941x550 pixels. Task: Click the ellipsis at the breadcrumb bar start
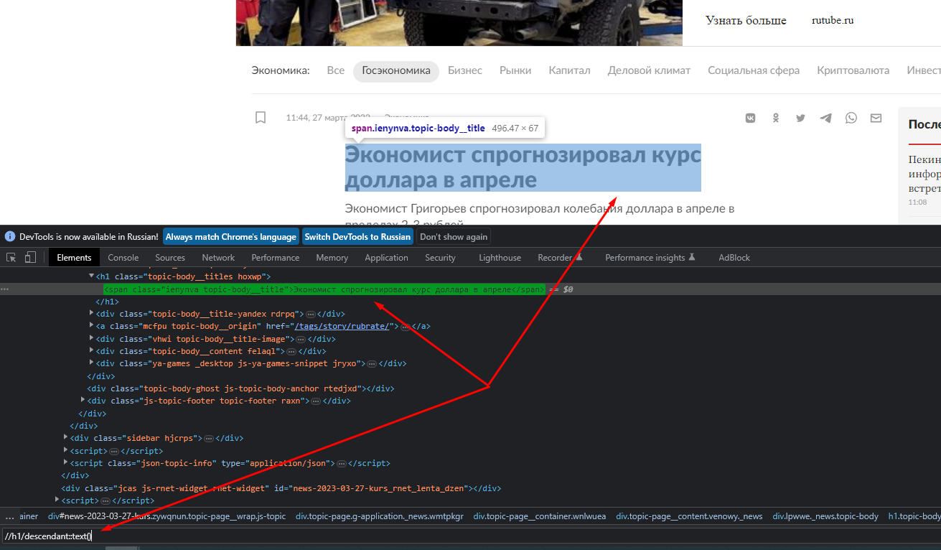[x=10, y=516]
